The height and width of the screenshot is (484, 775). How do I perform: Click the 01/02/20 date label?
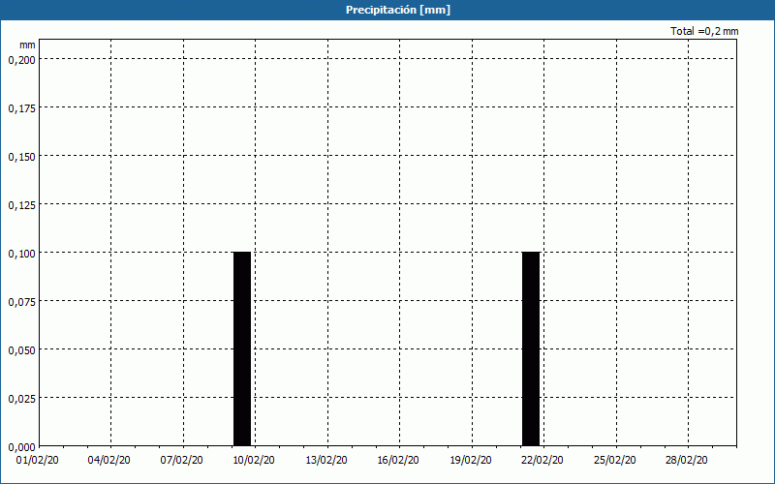click(x=38, y=461)
